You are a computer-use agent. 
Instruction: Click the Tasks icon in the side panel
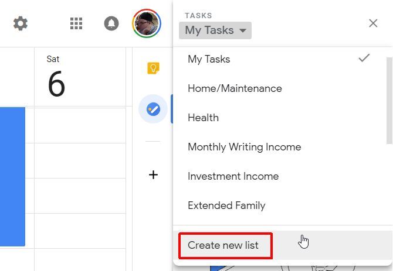(153, 109)
